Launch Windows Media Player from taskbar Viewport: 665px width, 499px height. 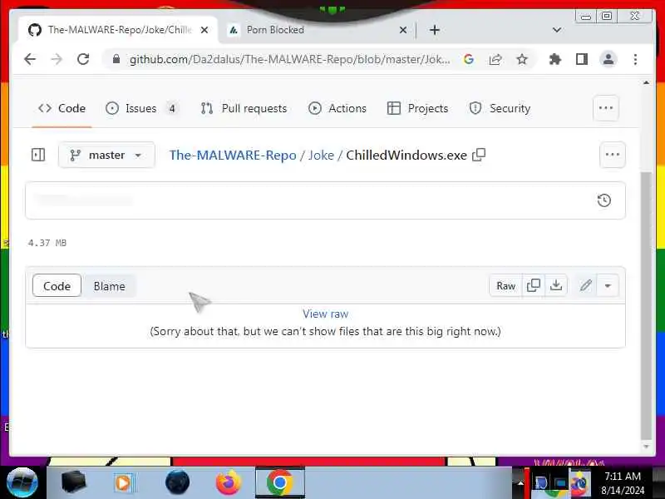pos(124,483)
